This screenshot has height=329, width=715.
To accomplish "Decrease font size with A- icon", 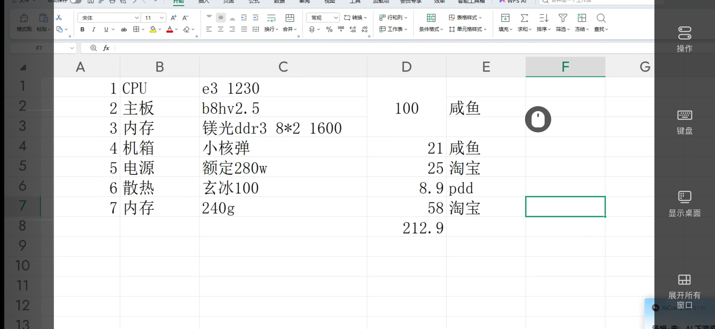I will click(x=185, y=17).
